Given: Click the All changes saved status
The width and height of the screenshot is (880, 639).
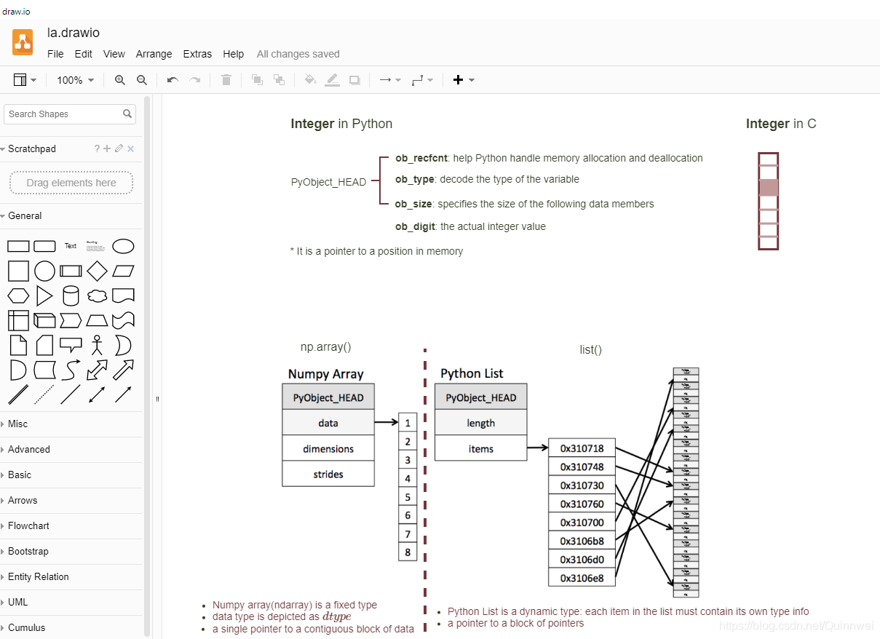Looking at the screenshot, I should [298, 54].
